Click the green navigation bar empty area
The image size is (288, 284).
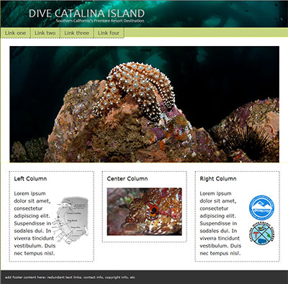(206, 32)
